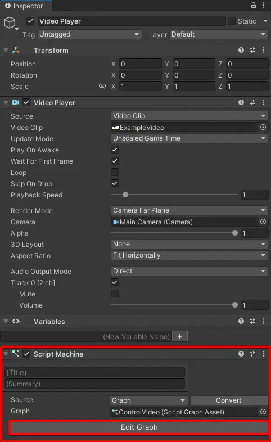Click the Camera field object picker circle

click(x=263, y=222)
